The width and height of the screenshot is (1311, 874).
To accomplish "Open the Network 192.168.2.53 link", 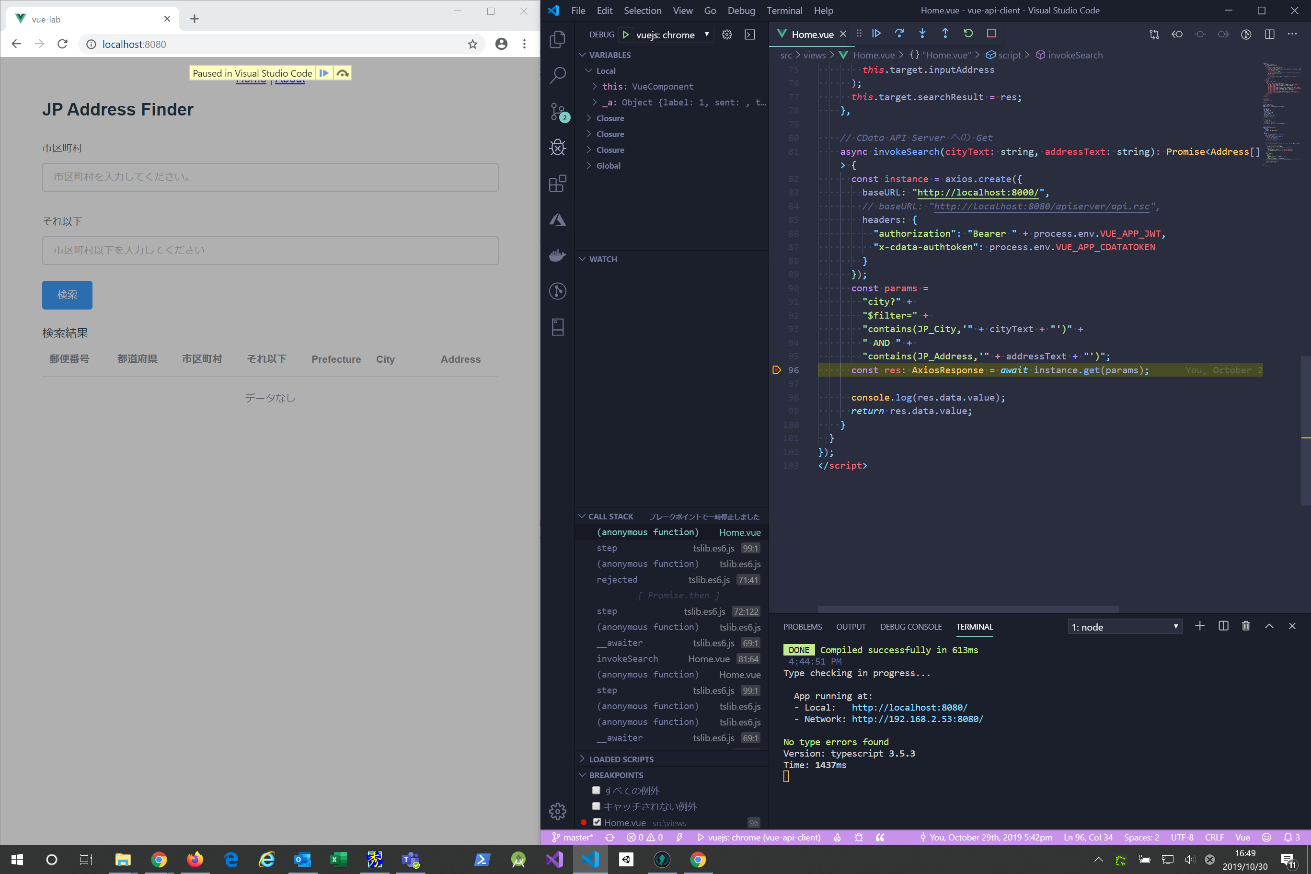I will click(x=917, y=719).
